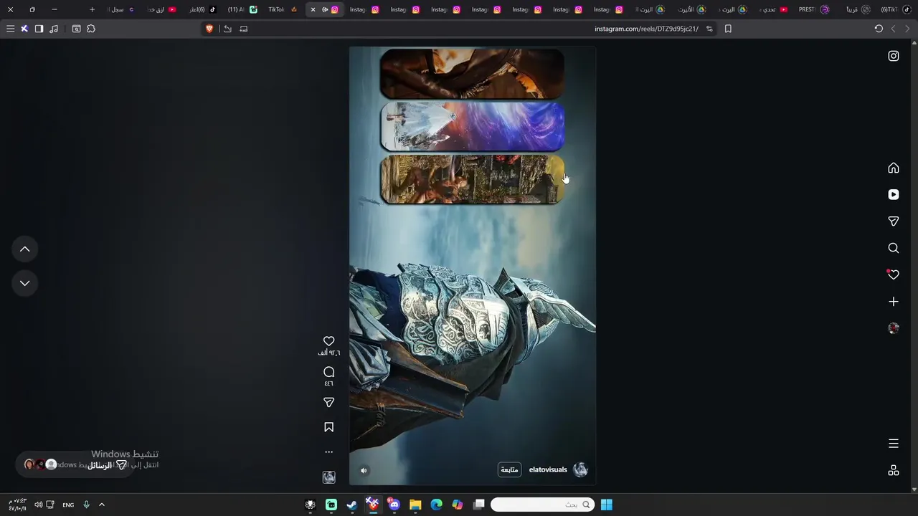Open elatovisuals profile picture avatar
The height and width of the screenshot is (516, 918).
point(580,470)
